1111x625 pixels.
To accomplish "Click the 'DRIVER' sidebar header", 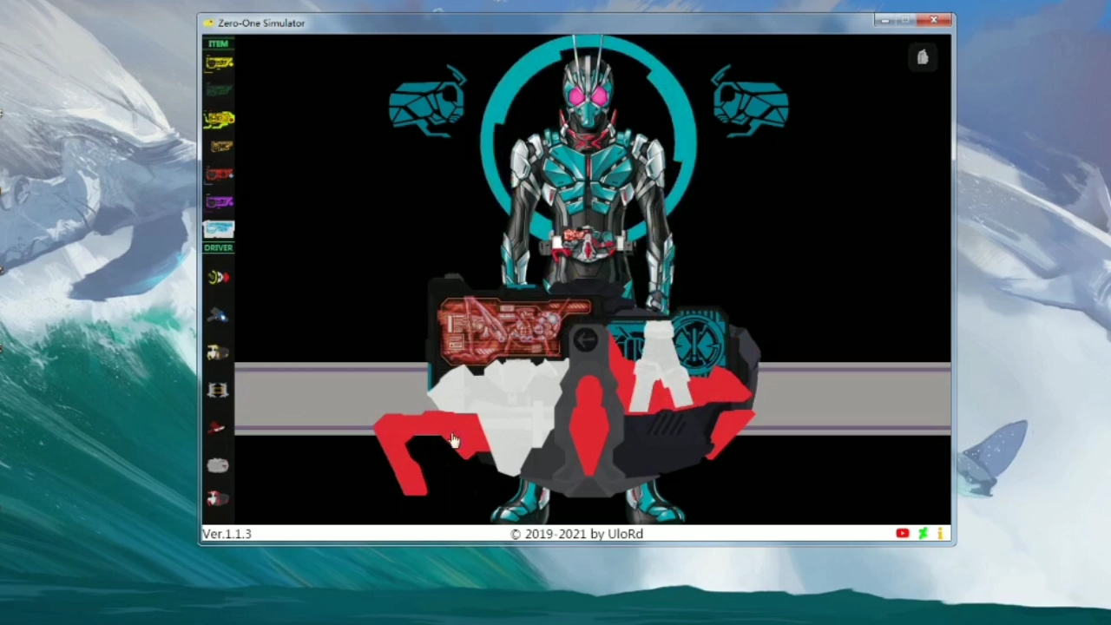I will coord(219,248).
